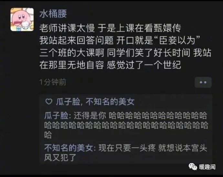Click the line starting 三个班的大课啊
Image resolution: width=223 pixels, height=177 pixels.
[x=125, y=53]
